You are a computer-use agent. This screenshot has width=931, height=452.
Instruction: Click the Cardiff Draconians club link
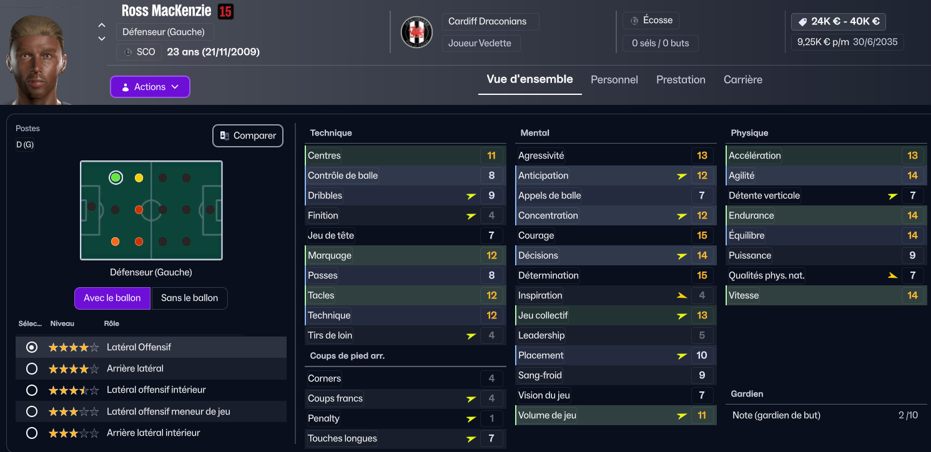point(488,21)
